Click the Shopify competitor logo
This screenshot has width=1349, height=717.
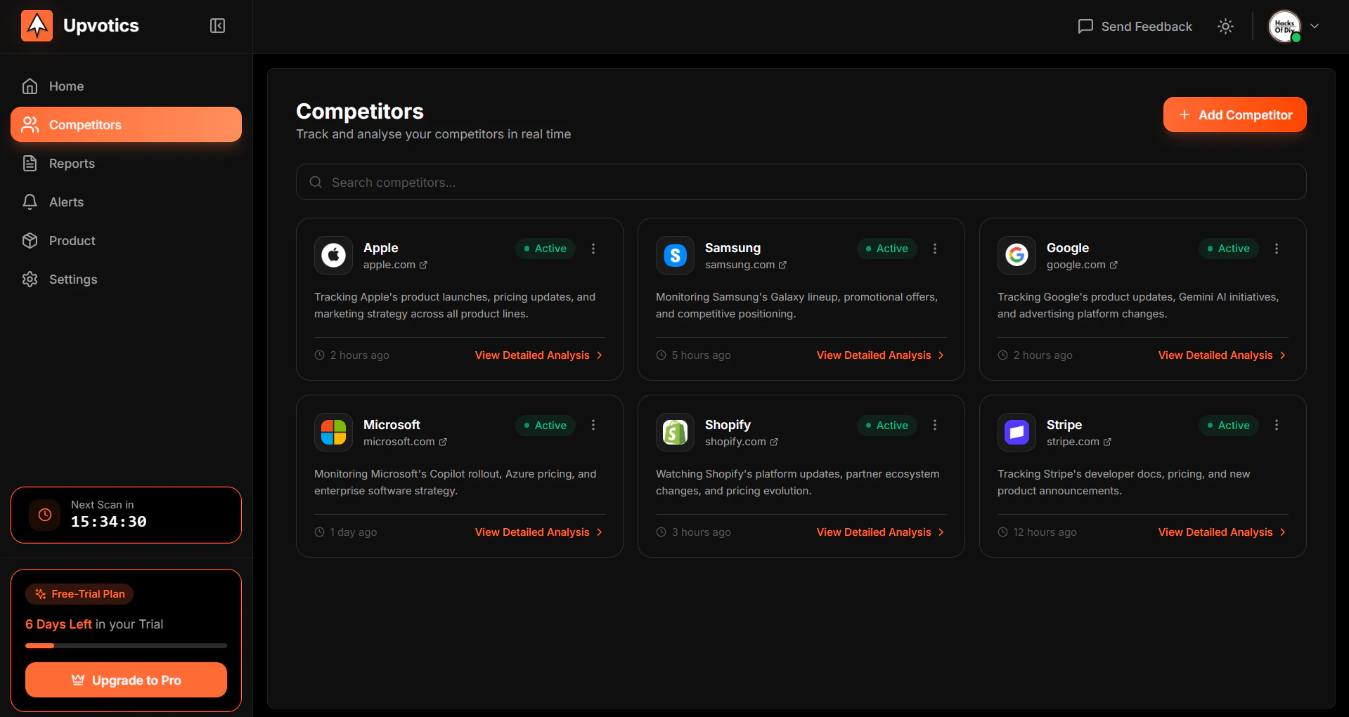pyautogui.click(x=674, y=432)
